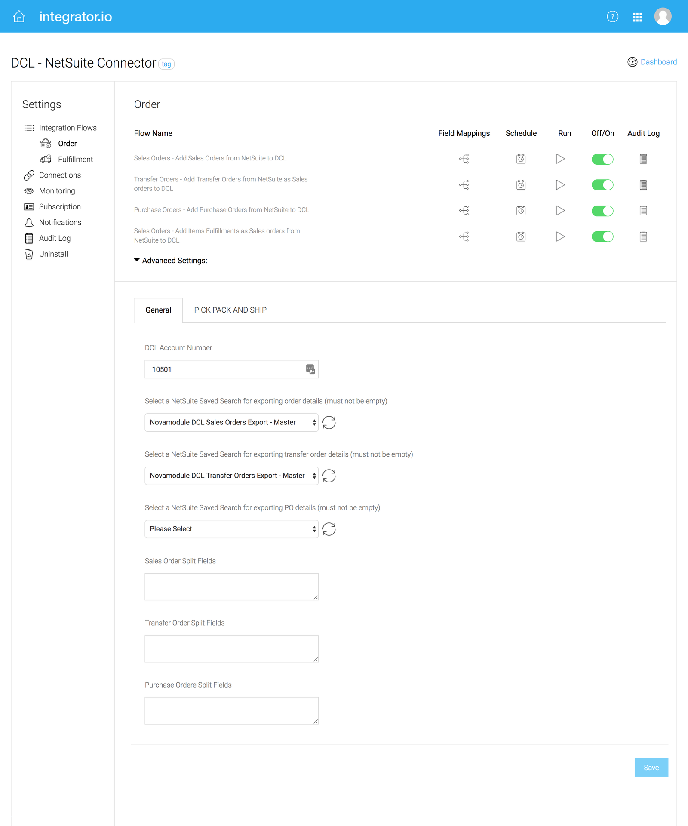Switch to the PICK PACK AND SHIP tab
Screen dimensions: 688x826
pyautogui.click(x=230, y=310)
